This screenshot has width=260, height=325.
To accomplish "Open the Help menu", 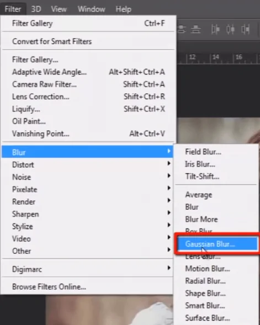I will 123,9.
